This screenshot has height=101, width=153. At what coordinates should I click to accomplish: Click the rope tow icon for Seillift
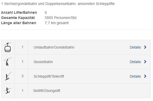(8, 91)
